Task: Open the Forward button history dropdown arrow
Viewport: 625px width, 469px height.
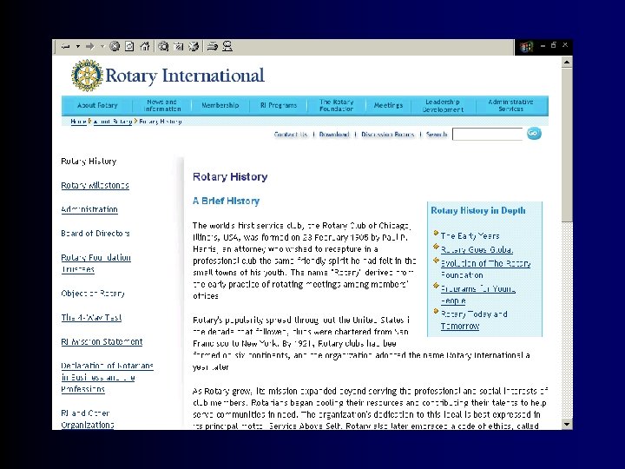Action: click(x=102, y=47)
